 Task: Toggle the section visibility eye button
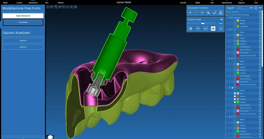213,29
